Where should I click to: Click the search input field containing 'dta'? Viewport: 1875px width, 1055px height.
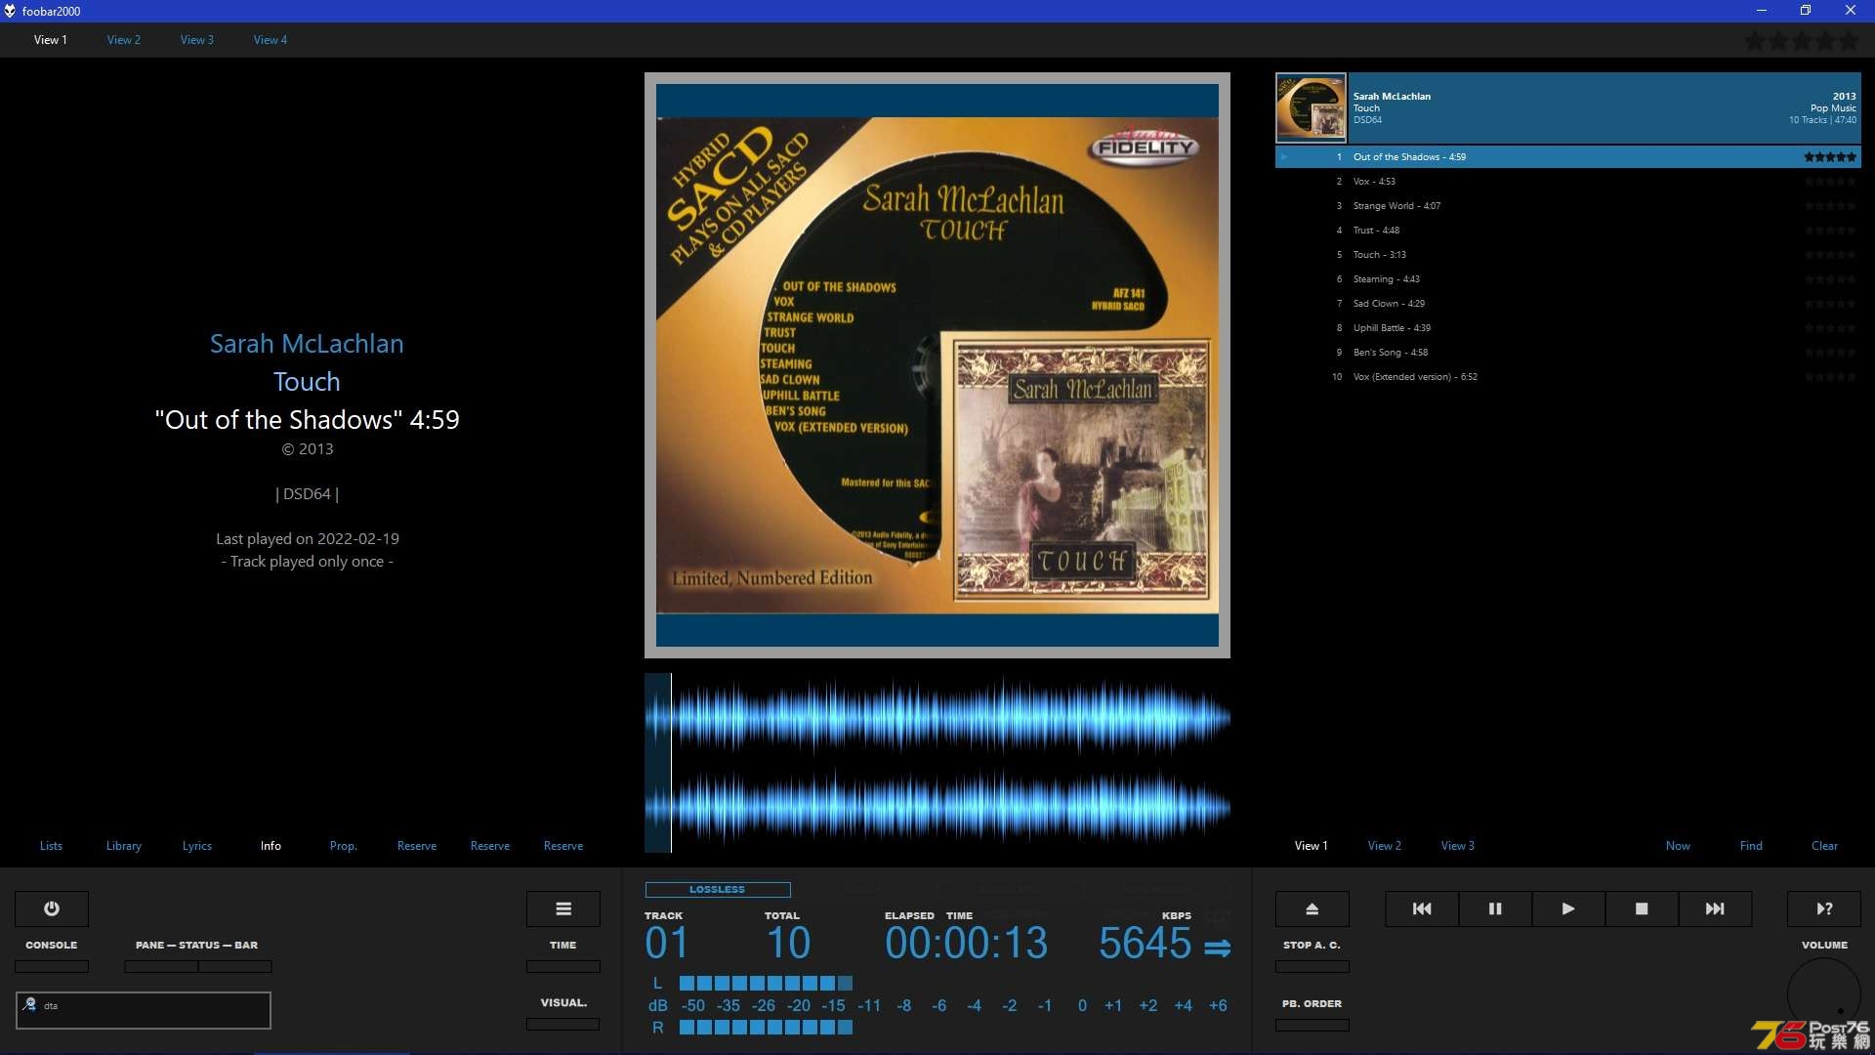point(144,1010)
